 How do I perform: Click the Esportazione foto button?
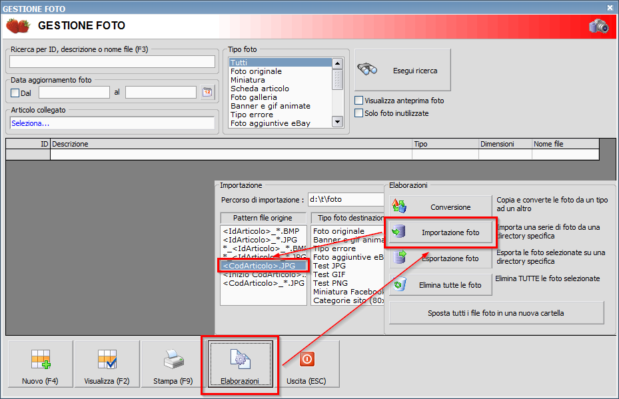click(x=440, y=258)
